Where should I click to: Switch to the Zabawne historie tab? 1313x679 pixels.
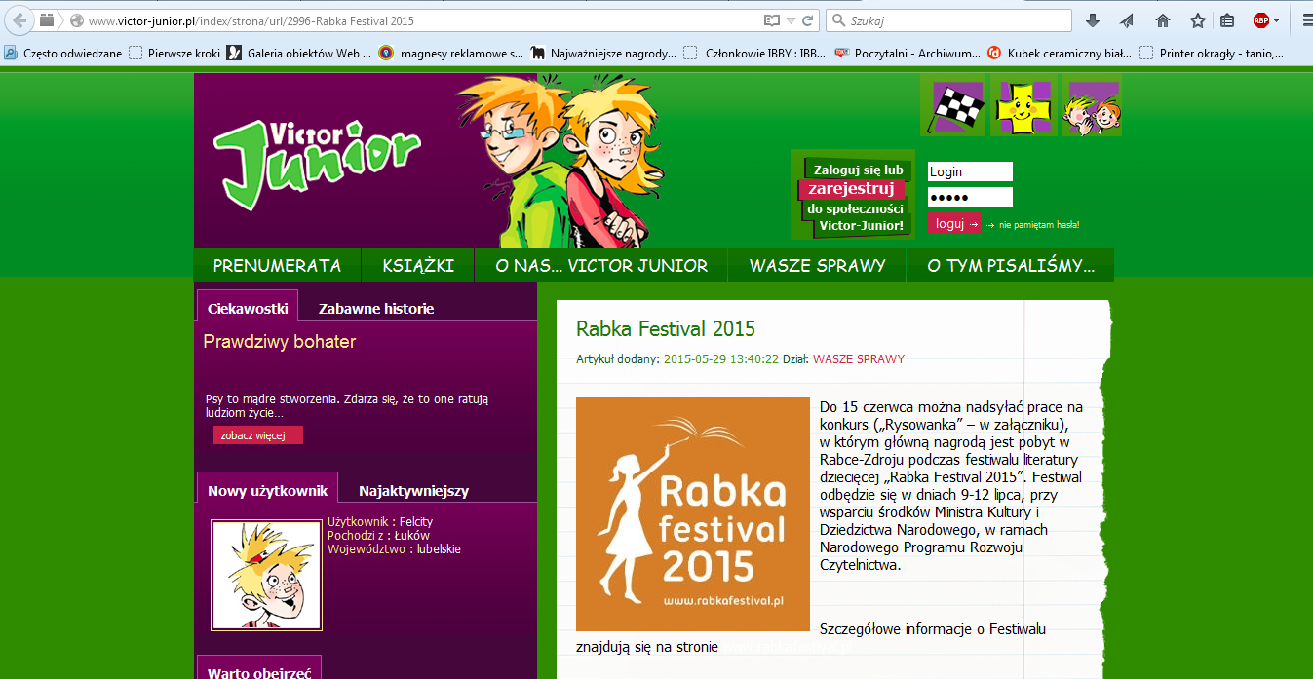pyautogui.click(x=376, y=308)
